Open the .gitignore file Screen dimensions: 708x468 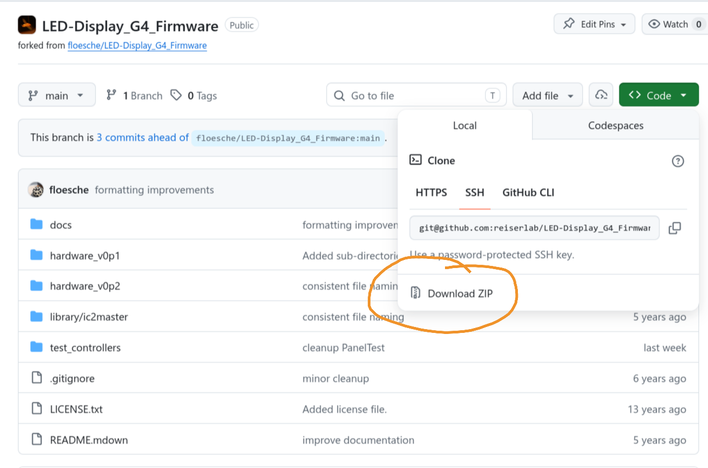pyautogui.click(x=72, y=378)
